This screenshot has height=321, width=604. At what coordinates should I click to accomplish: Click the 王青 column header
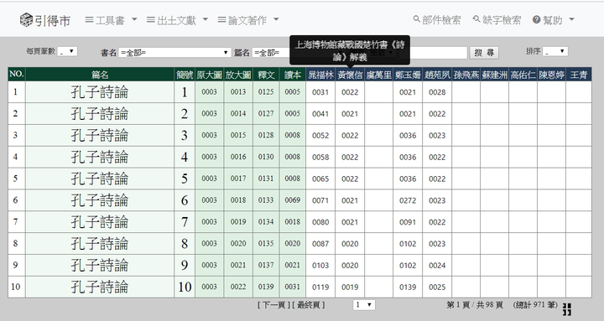click(x=579, y=75)
